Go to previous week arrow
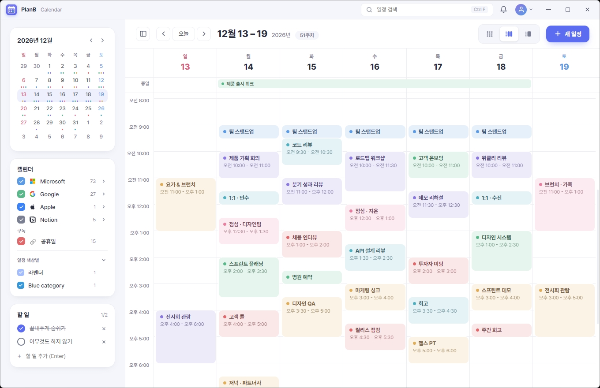 point(163,34)
